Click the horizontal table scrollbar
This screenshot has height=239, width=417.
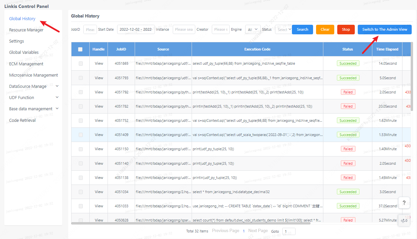pyautogui.click(x=191, y=223)
